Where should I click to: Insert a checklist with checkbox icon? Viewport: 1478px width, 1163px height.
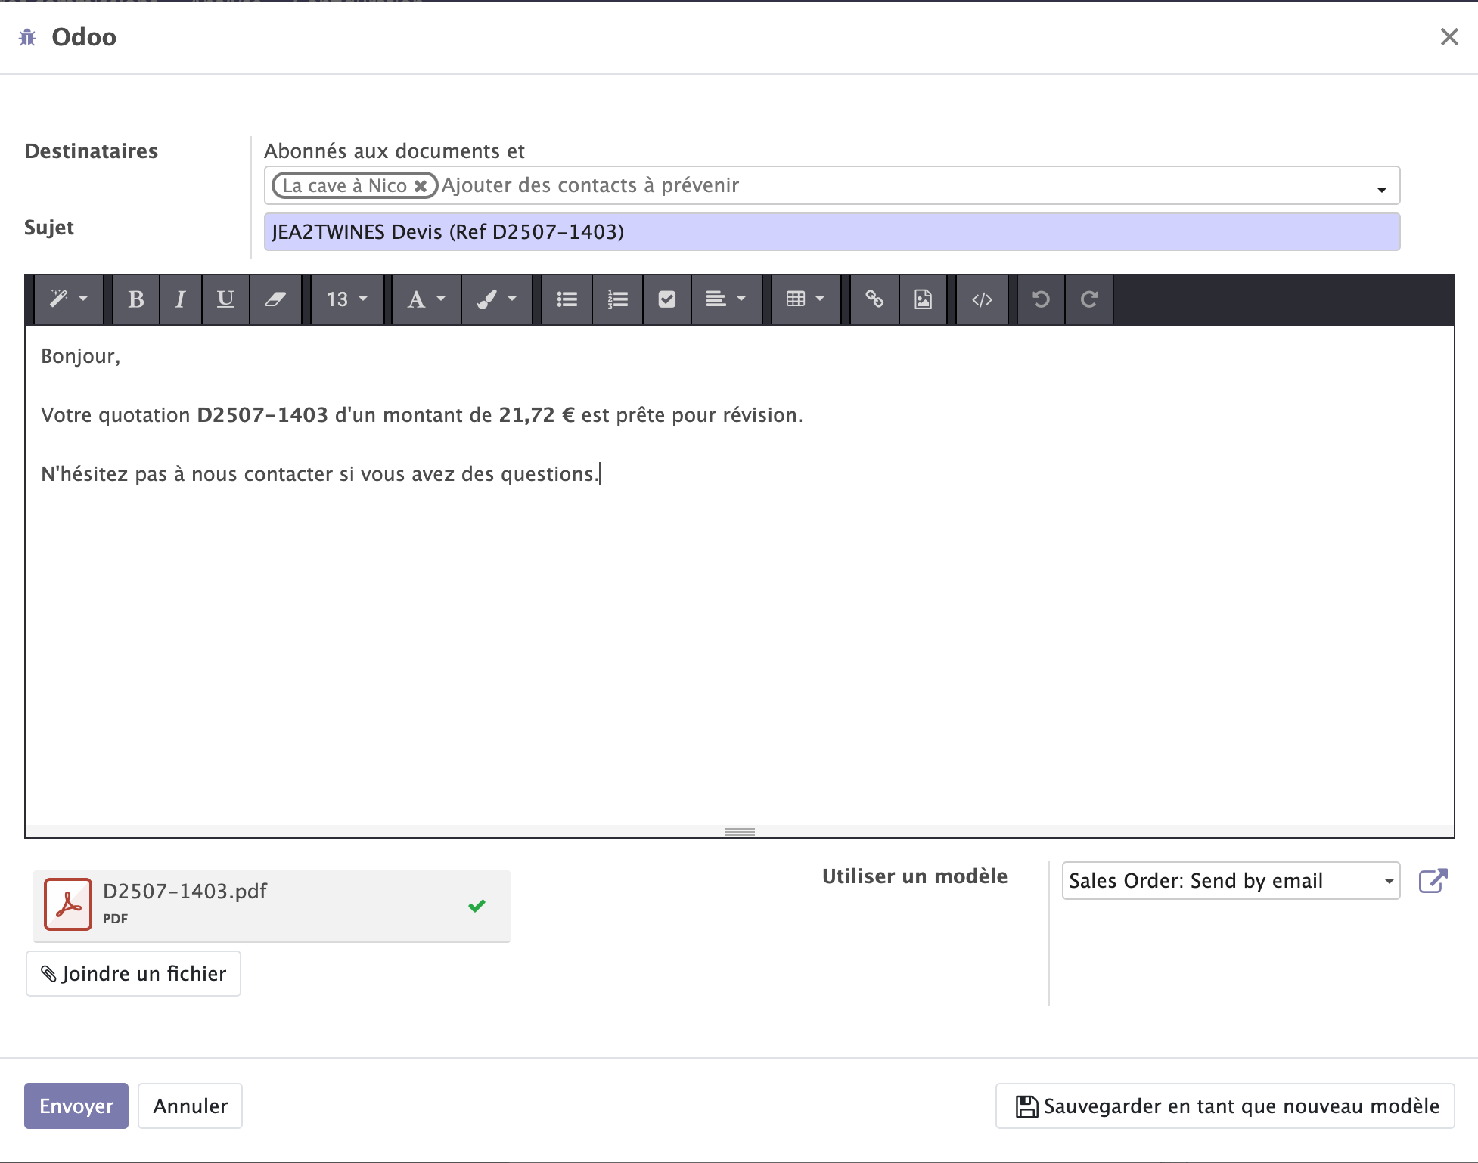666,299
